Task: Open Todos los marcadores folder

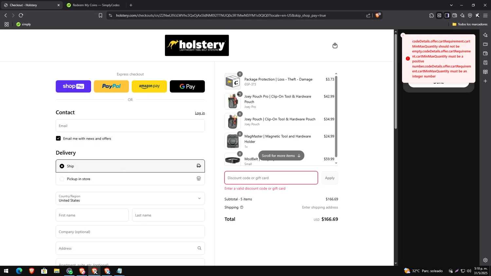Action: click(470, 24)
